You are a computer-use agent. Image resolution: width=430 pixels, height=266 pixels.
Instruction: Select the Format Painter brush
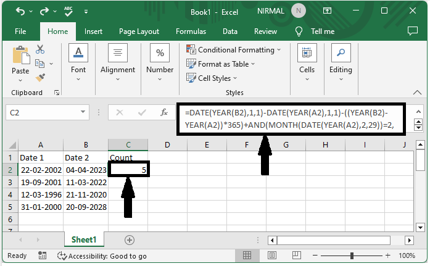(40, 78)
